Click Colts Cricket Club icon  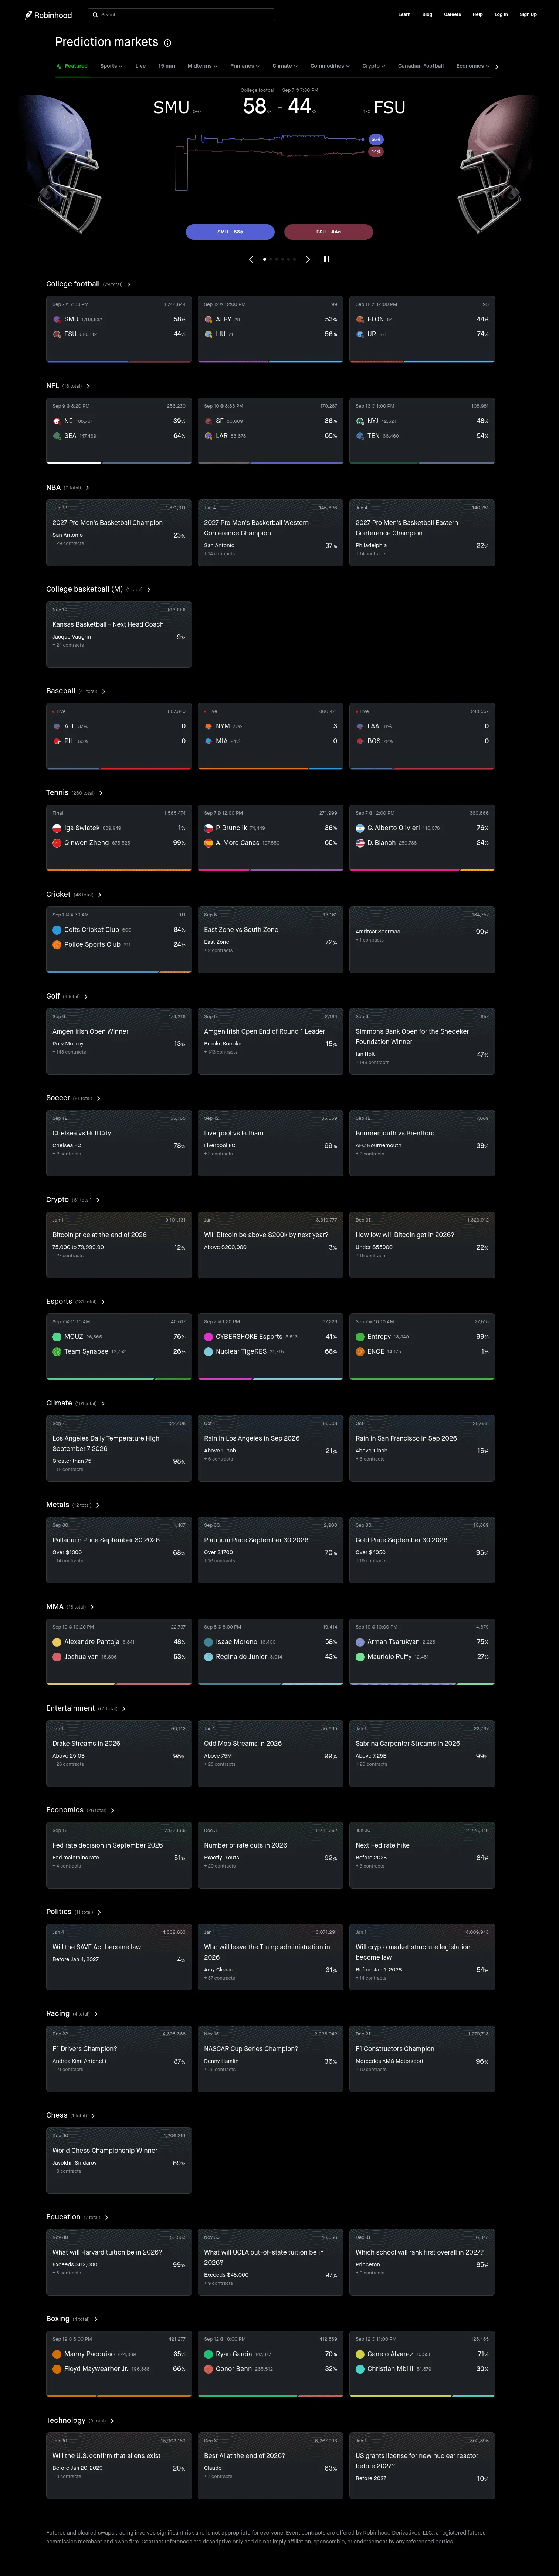click(x=57, y=930)
